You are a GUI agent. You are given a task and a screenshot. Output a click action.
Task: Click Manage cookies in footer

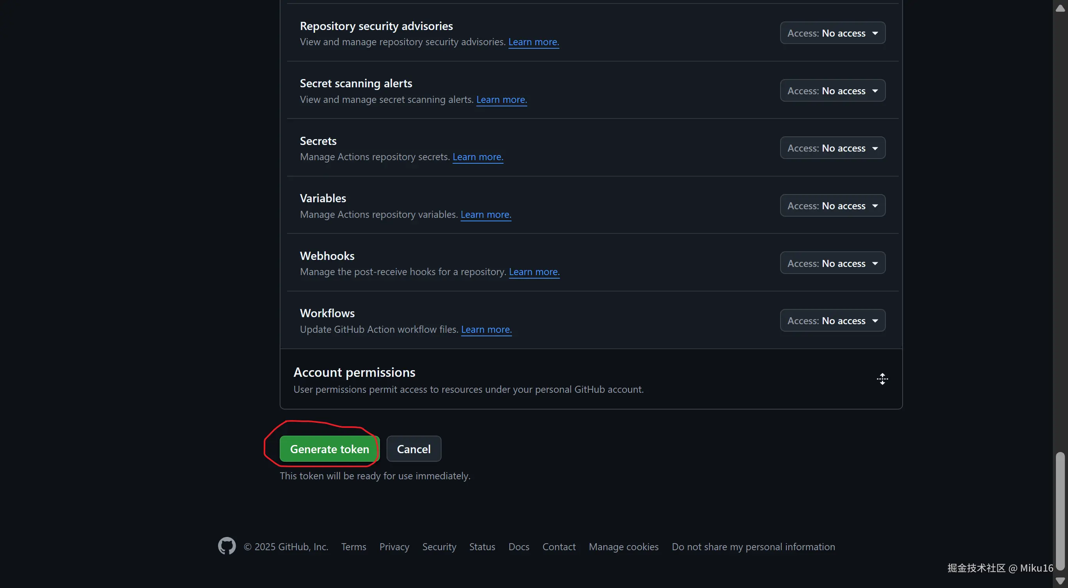(x=624, y=547)
